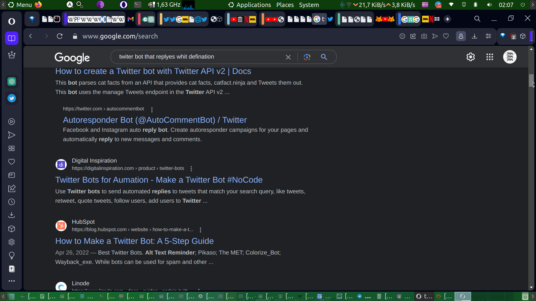This screenshot has width=536, height=301.
Task: Click the HubSpot site name
Action: click(83, 222)
